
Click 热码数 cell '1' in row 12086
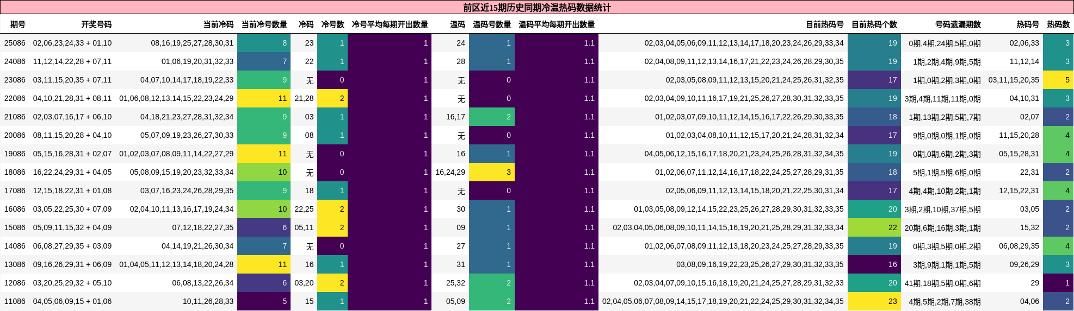point(1058,283)
